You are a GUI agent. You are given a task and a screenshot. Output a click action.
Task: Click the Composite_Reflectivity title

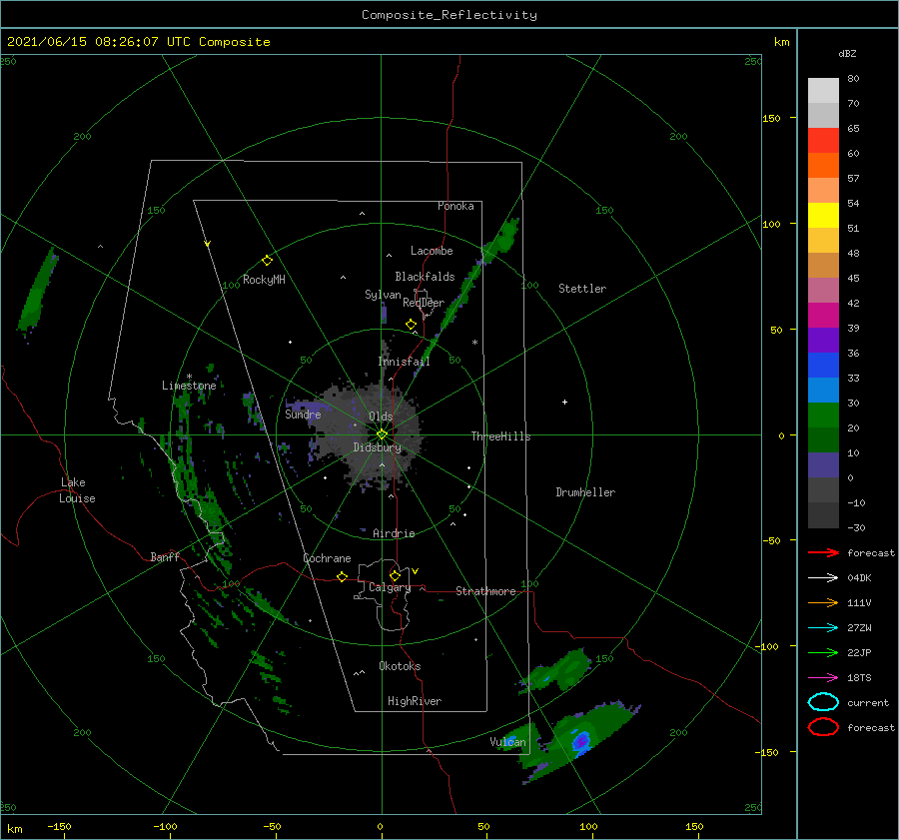tap(449, 15)
